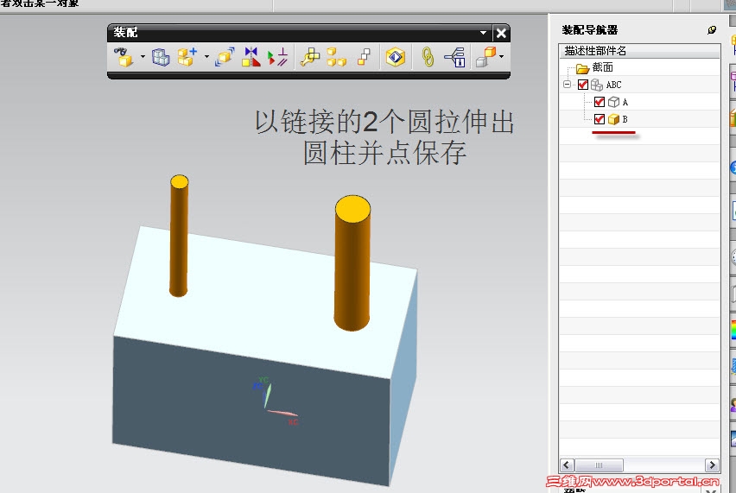Click the thin left cylinder in the model
The height and width of the screenshot is (493, 736).
(179, 236)
